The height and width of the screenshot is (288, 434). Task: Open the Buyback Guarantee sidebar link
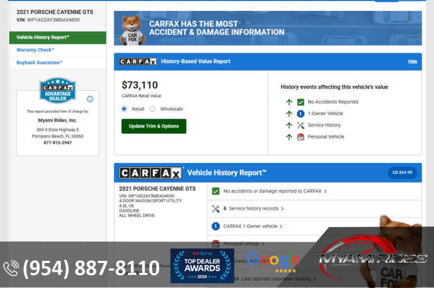[40, 62]
